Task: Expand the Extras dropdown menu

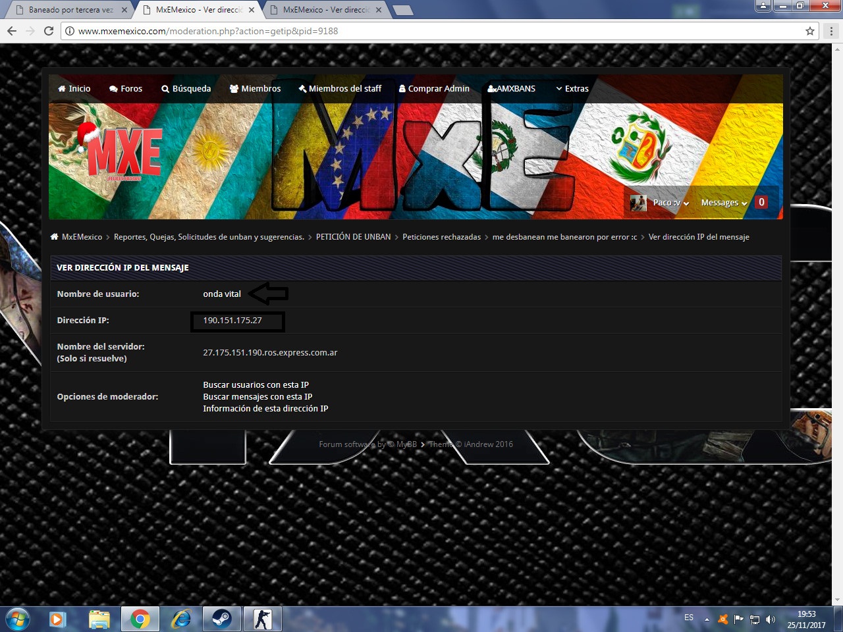Action: pos(572,89)
